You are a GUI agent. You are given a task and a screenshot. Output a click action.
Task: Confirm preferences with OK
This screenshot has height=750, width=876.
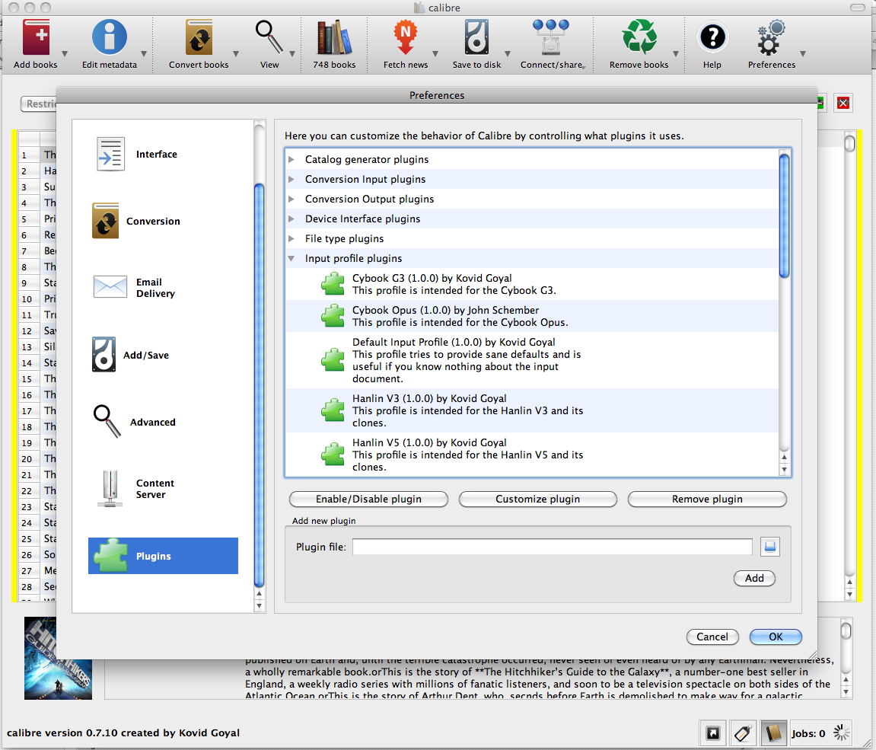point(776,637)
